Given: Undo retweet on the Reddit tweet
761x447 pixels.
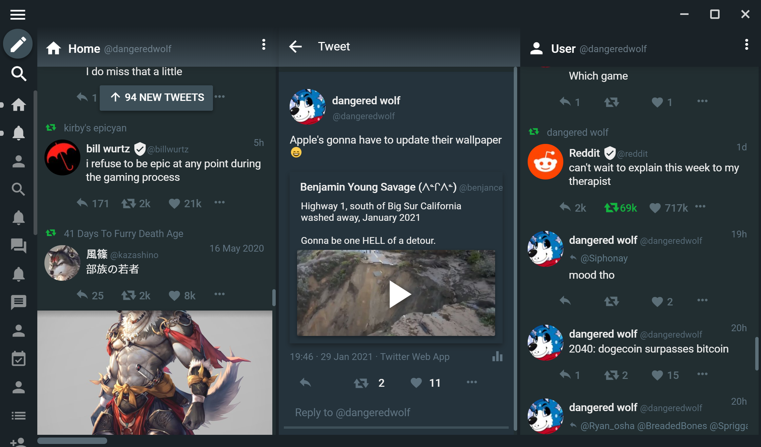Looking at the screenshot, I should coord(611,208).
